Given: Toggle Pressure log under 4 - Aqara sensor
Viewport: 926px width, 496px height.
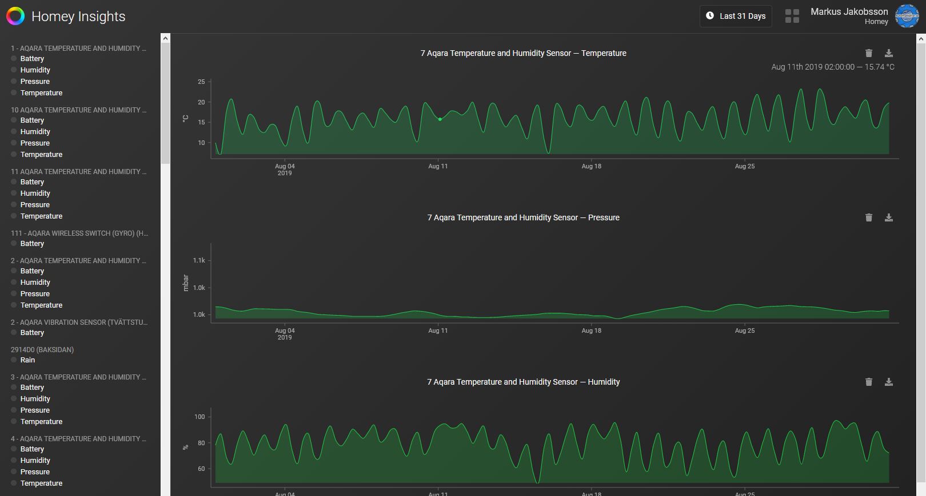Looking at the screenshot, I should click(30, 472).
